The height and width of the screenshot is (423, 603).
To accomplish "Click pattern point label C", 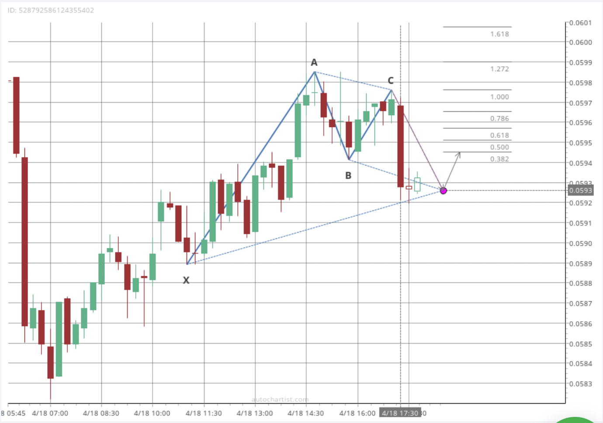I will (391, 81).
